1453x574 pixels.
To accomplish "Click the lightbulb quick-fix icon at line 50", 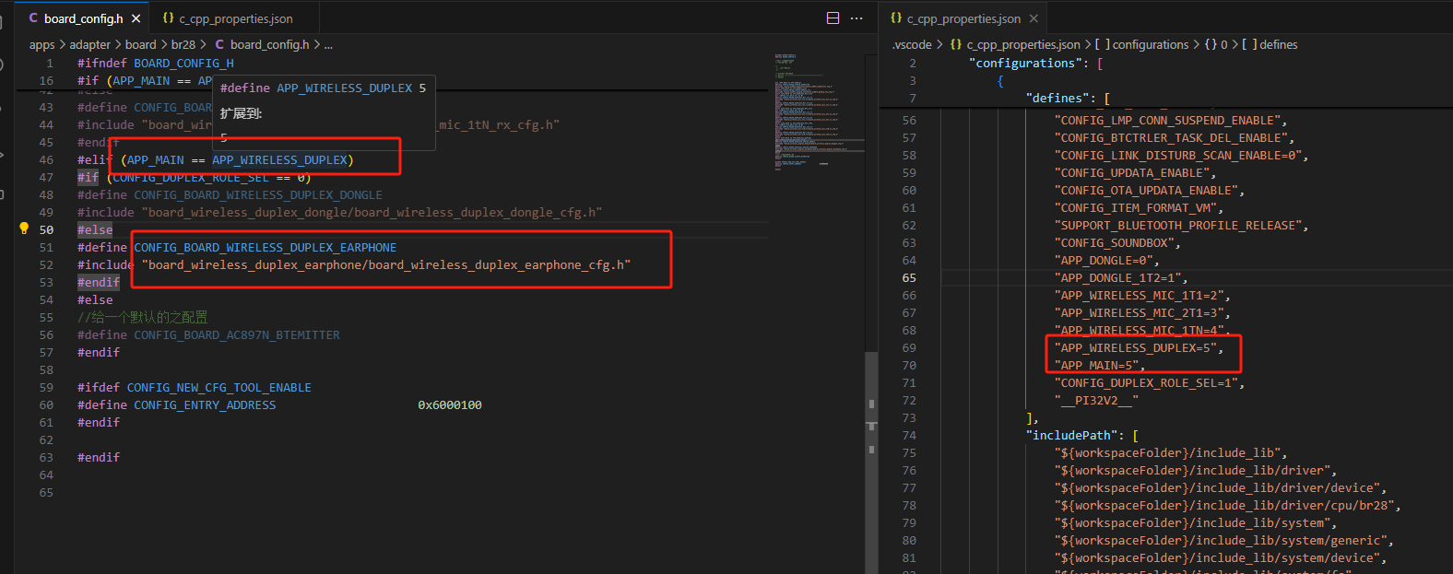I will tap(24, 228).
